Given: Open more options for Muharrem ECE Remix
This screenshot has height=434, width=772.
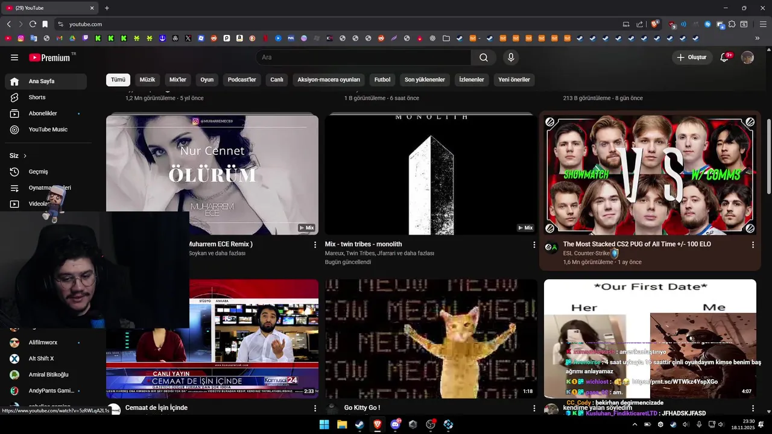Looking at the screenshot, I should coord(315,245).
